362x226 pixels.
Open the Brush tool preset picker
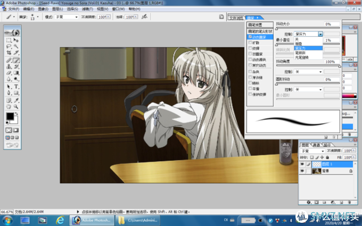point(10,17)
